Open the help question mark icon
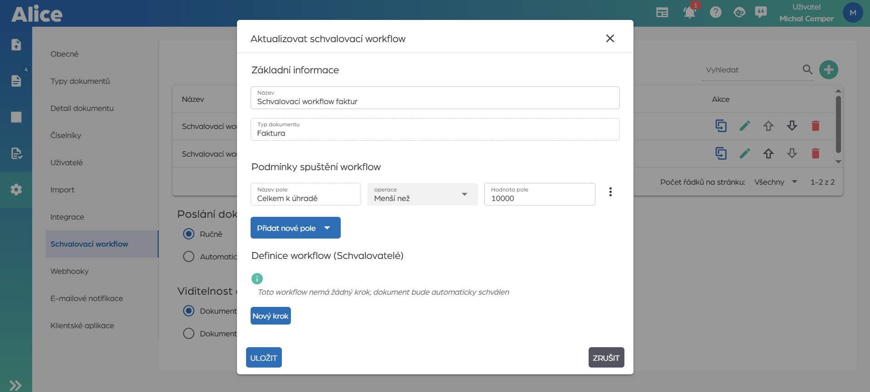This screenshot has width=870, height=392. (715, 12)
